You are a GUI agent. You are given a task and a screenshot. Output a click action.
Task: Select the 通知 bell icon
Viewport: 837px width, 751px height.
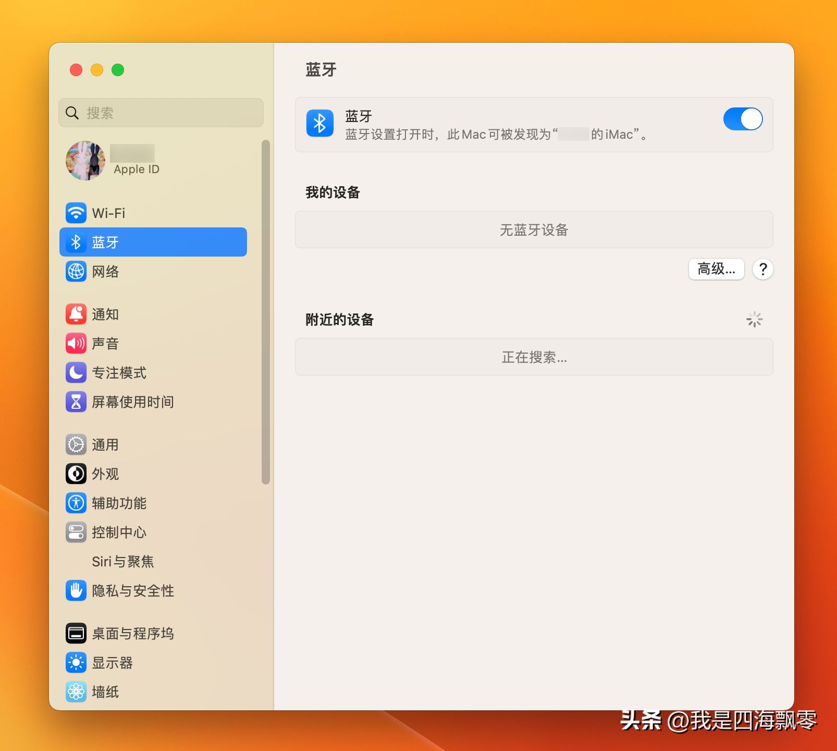tap(76, 314)
